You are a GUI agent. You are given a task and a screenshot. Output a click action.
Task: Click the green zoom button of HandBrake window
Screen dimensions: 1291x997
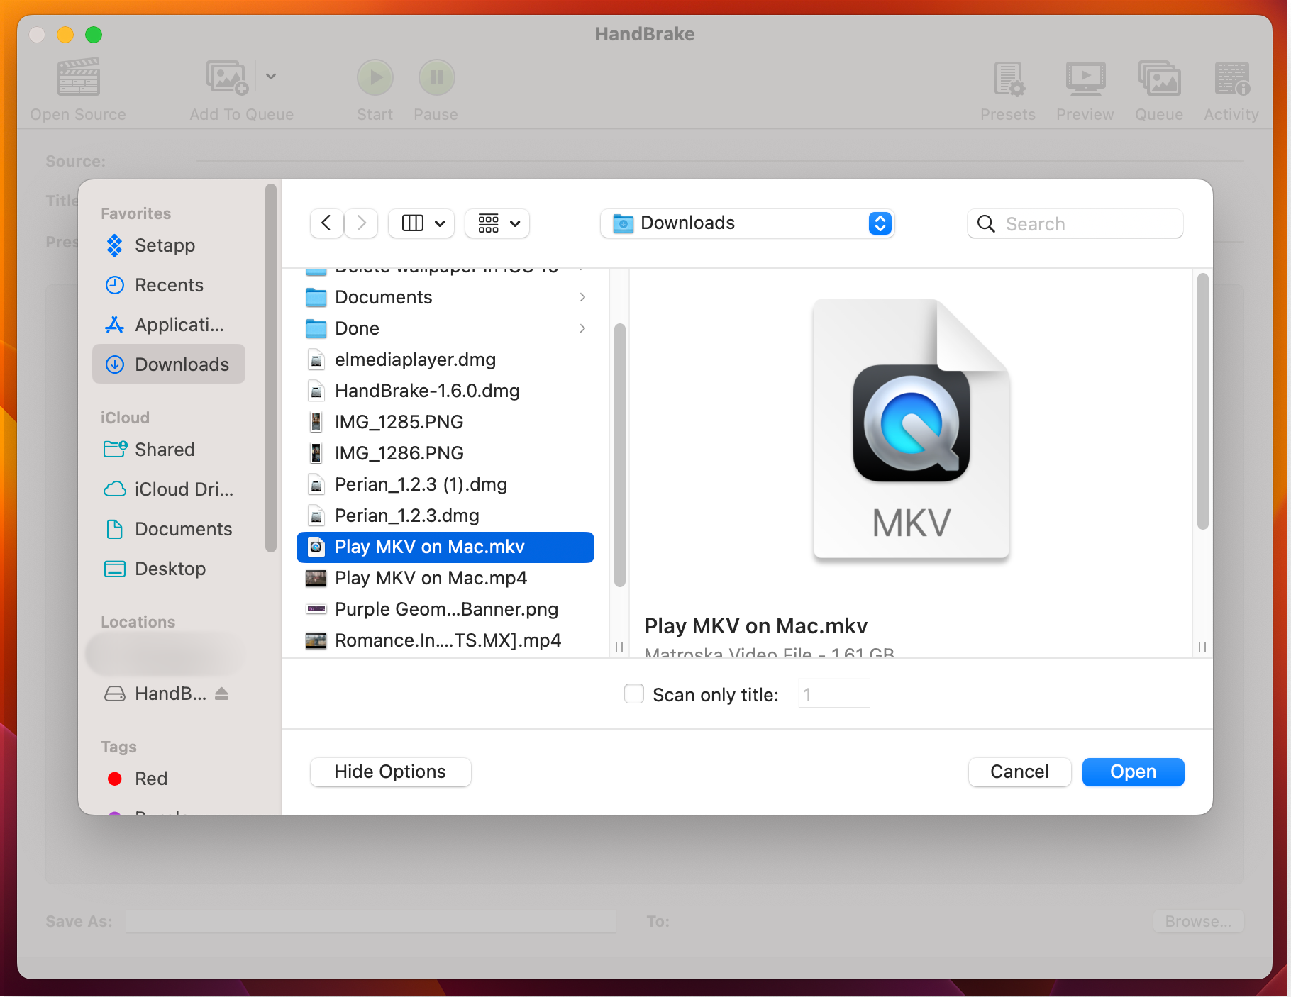coord(94,34)
